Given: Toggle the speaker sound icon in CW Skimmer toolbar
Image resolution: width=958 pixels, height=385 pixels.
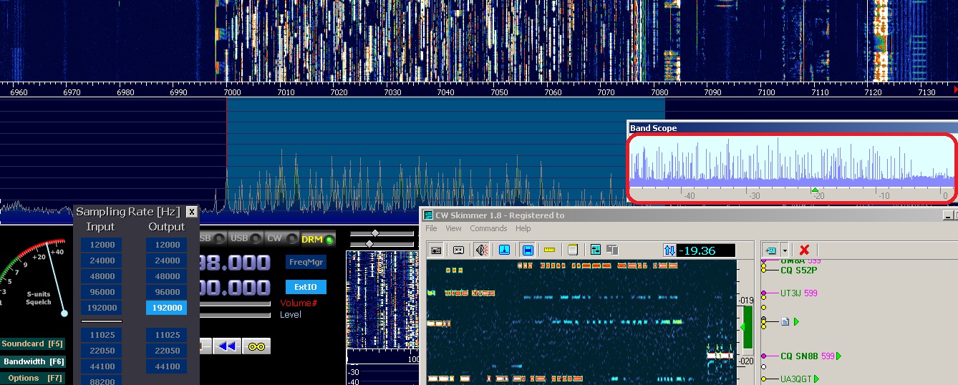Looking at the screenshot, I should click(481, 250).
